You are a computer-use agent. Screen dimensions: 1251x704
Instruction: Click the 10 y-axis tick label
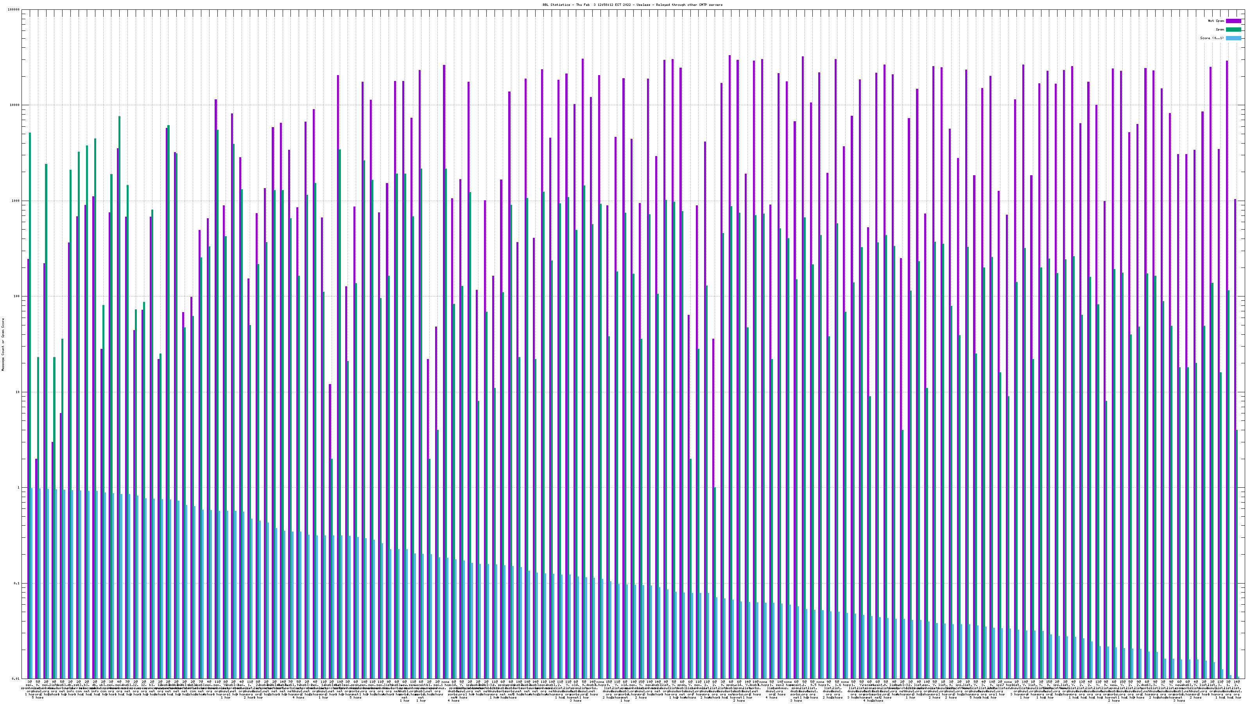click(18, 392)
